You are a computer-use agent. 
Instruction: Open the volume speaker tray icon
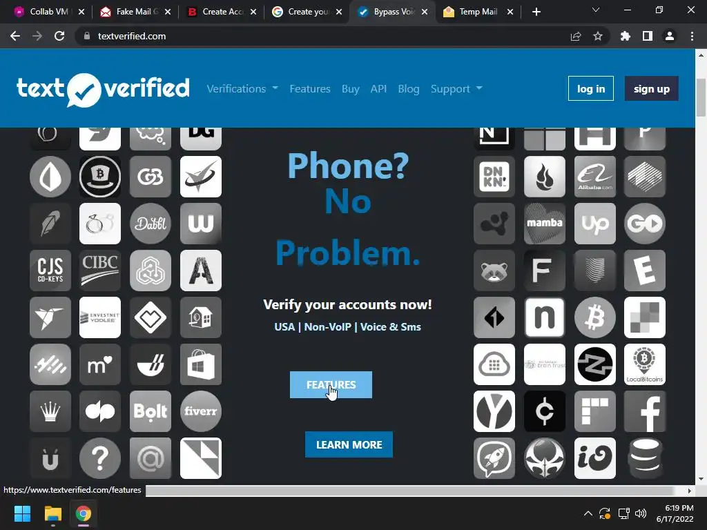640,513
